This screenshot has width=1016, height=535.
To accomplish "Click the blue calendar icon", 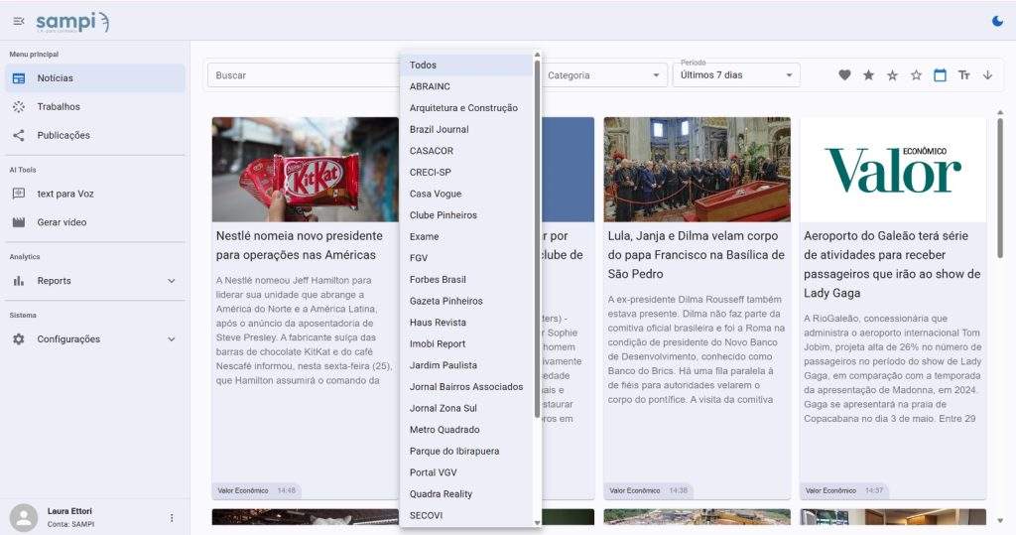I will (x=940, y=75).
